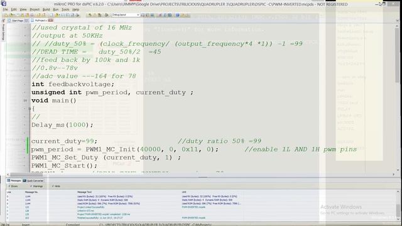Switch to the Start Page tab

18,21
